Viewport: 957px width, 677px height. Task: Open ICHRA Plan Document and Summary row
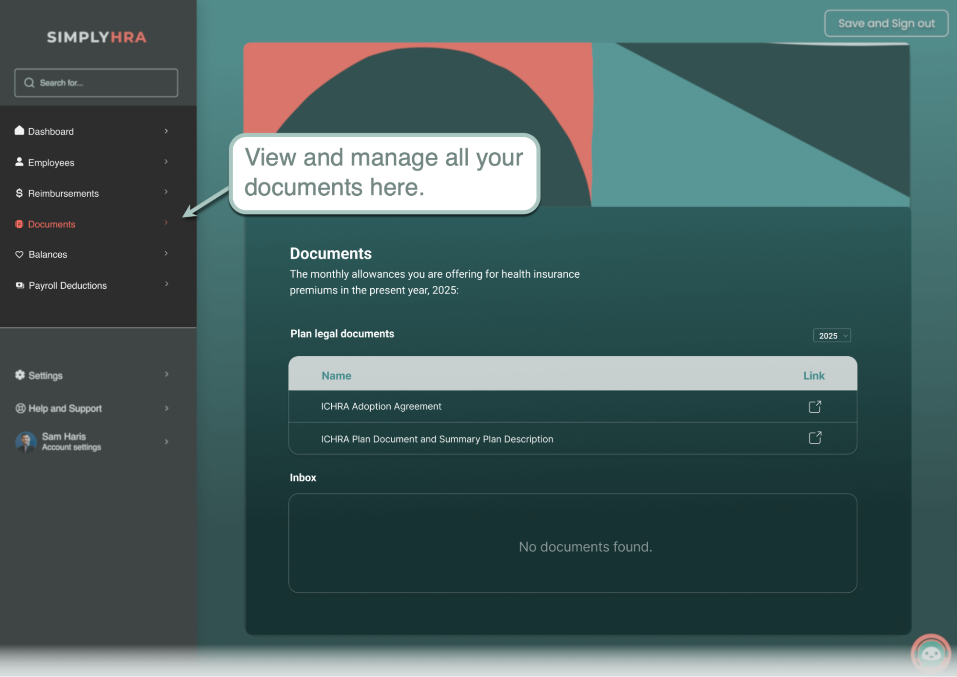(437, 439)
